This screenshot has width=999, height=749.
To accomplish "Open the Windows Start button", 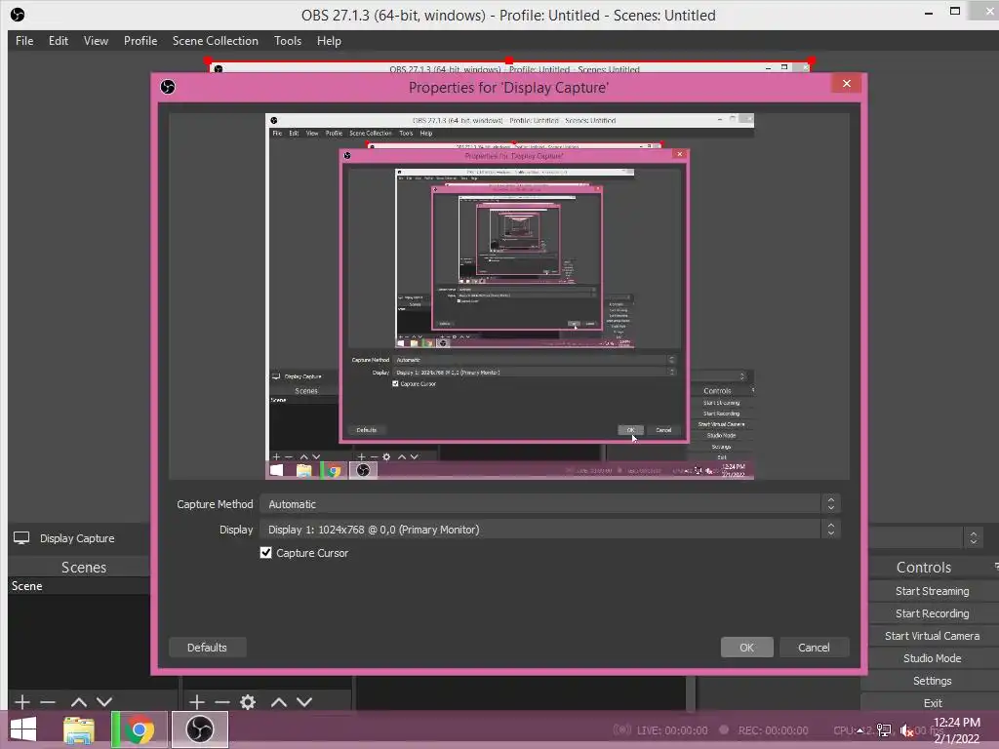I will [23, 729].
